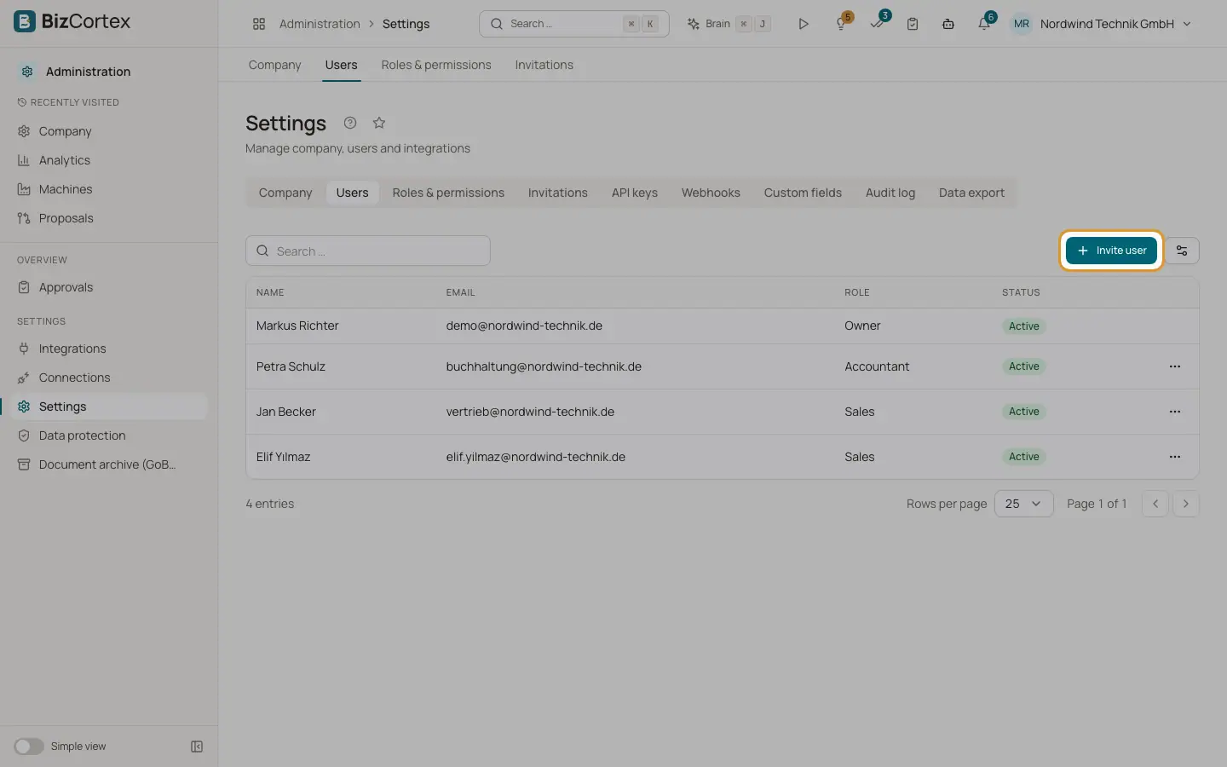Open the double-checkmark tasks icon
Image resolution: width=1227 pixels, height=767 pixels.
click(x=877, y=24)
